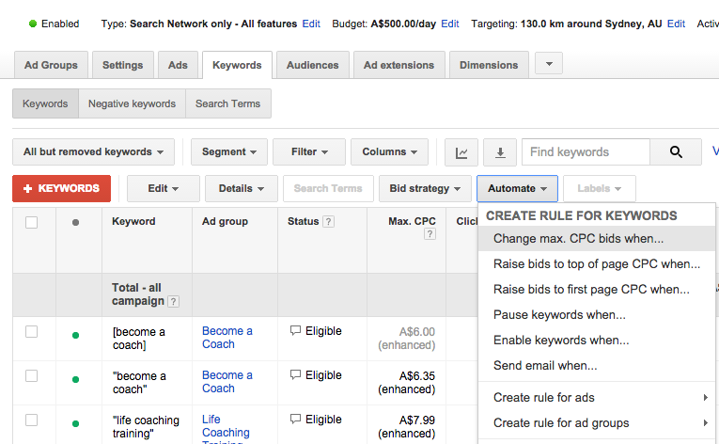
Task: Click the Total - all campaign help icon
Action: (173, 302)
